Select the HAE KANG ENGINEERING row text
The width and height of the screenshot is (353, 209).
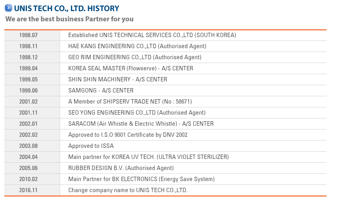pos(138,46)
